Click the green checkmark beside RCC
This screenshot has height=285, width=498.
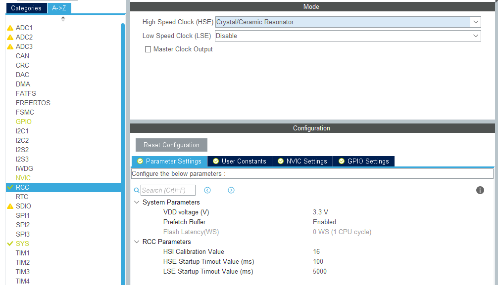(x=10, y=187)
